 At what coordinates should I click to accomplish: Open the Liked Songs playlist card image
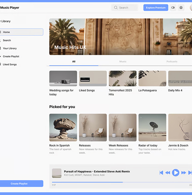pyautogui.click(x=93, y=78)
